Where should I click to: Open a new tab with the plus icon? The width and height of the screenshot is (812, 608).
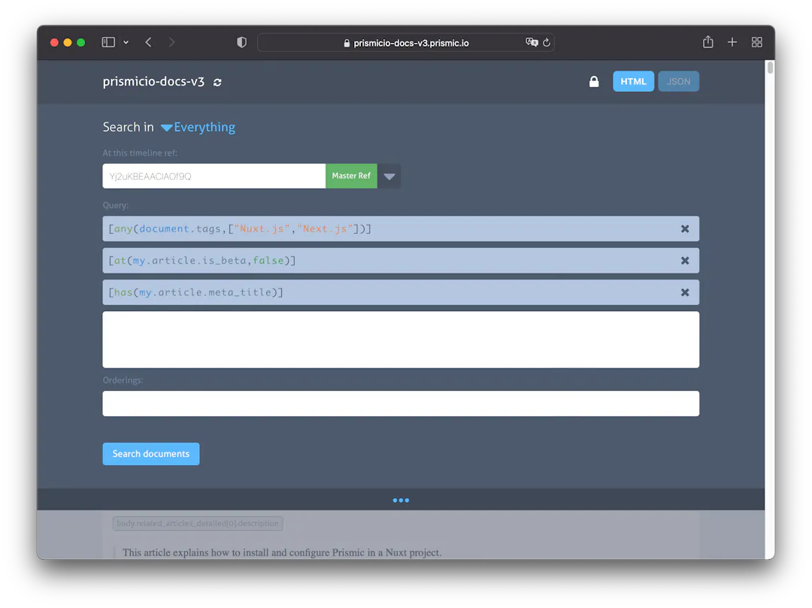pyautogui.click(x=732, y=42)
